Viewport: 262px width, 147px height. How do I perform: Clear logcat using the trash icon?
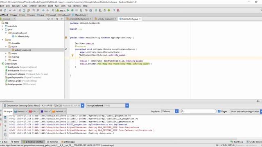pos(5,118)
